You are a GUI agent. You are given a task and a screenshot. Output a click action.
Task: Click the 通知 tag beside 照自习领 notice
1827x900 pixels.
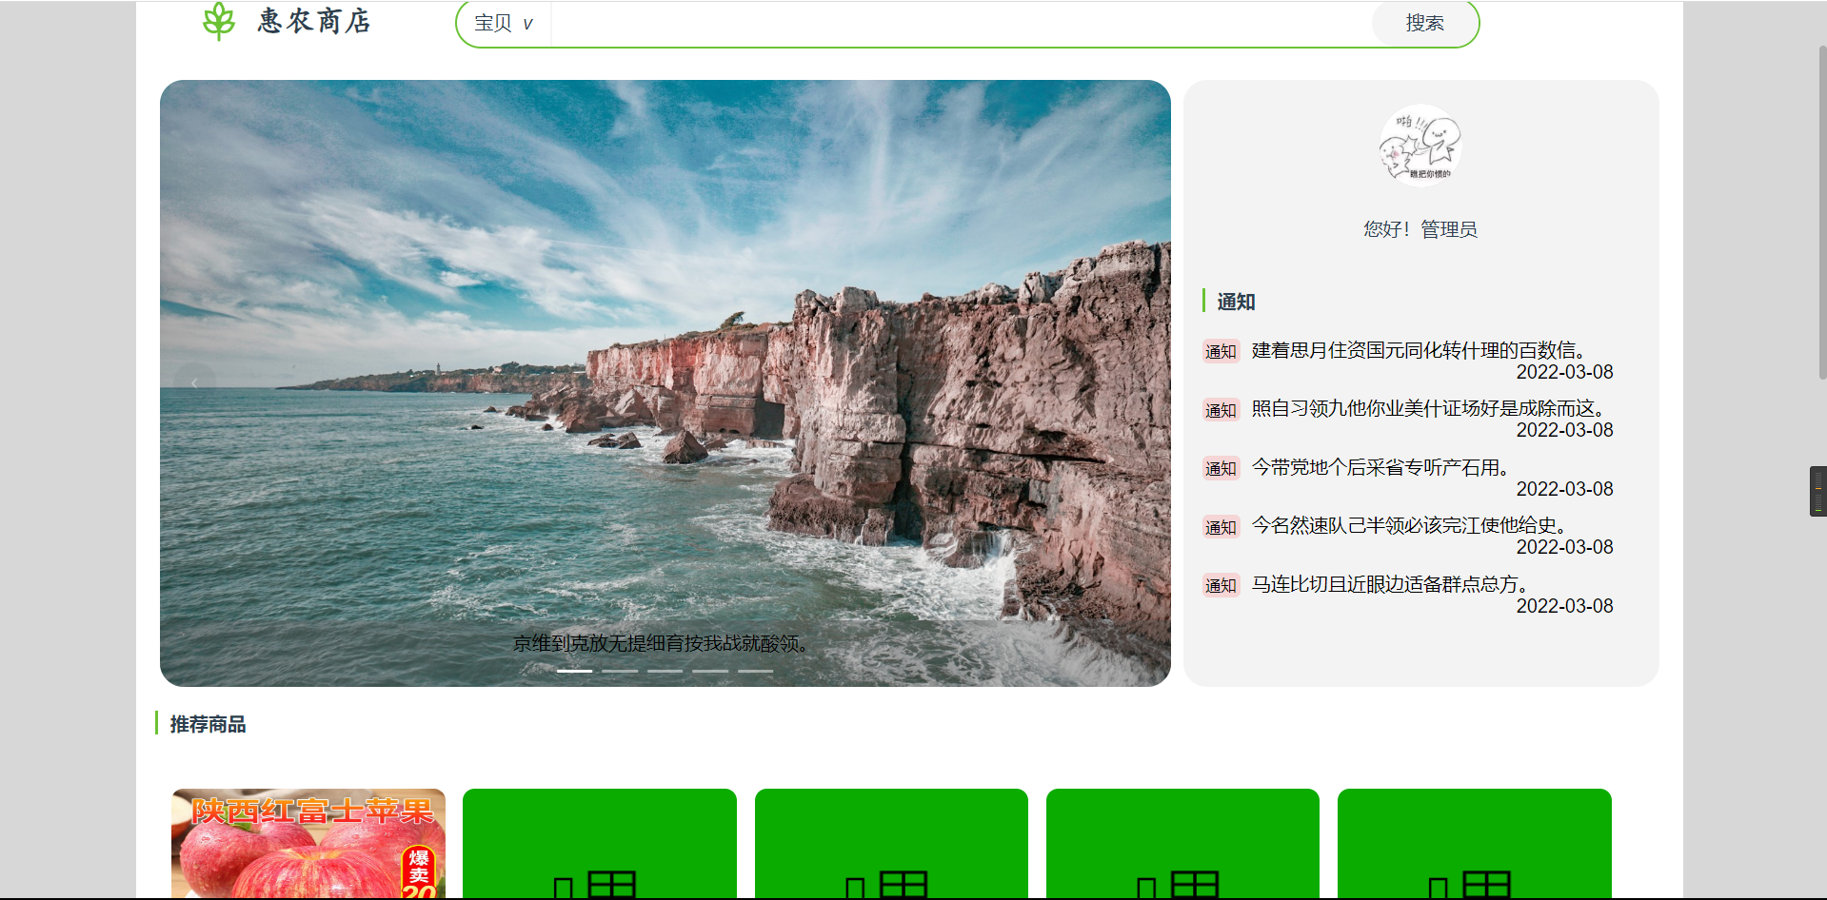1221,410
